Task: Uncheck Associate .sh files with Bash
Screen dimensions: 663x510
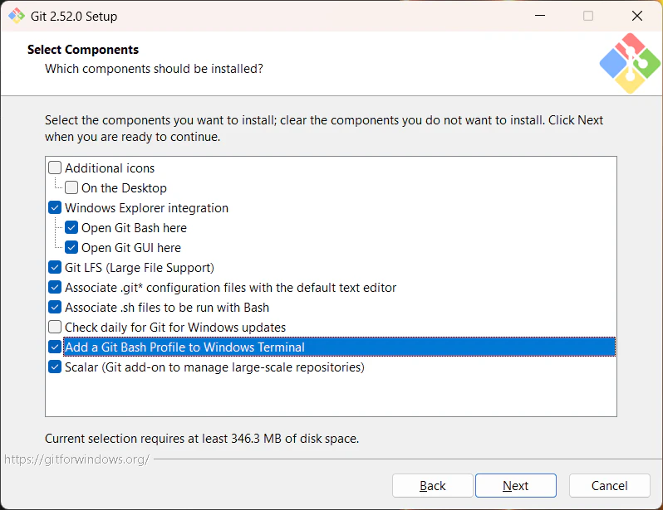Action: (55, 307)
